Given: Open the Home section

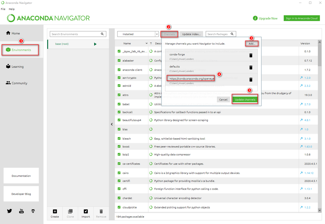Looking at the screenshot, I should click(x=13, y=33).
